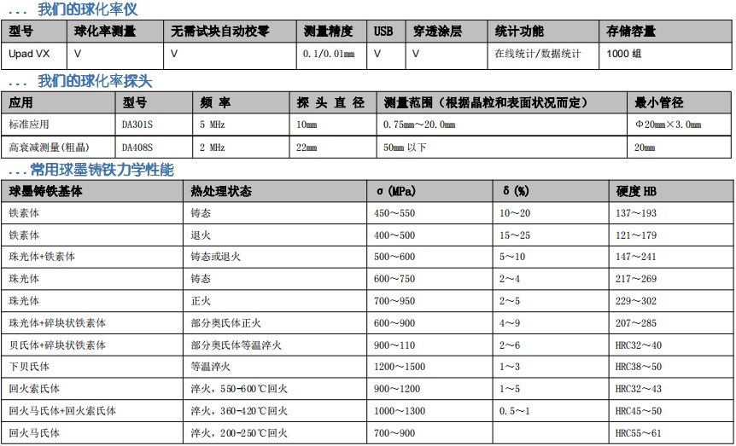This screenshot has height=446, width=736.
Task: Click the 在线统计/数据统计 cell
Action: coord(537,54)
